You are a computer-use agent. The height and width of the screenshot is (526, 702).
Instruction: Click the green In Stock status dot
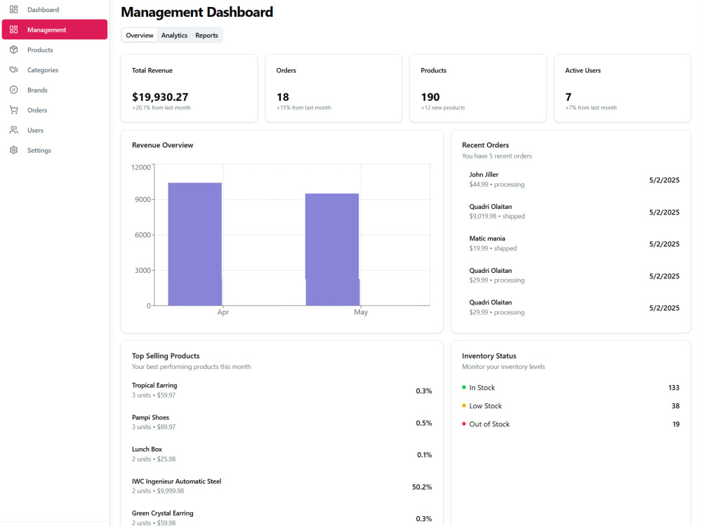[464, 387]
